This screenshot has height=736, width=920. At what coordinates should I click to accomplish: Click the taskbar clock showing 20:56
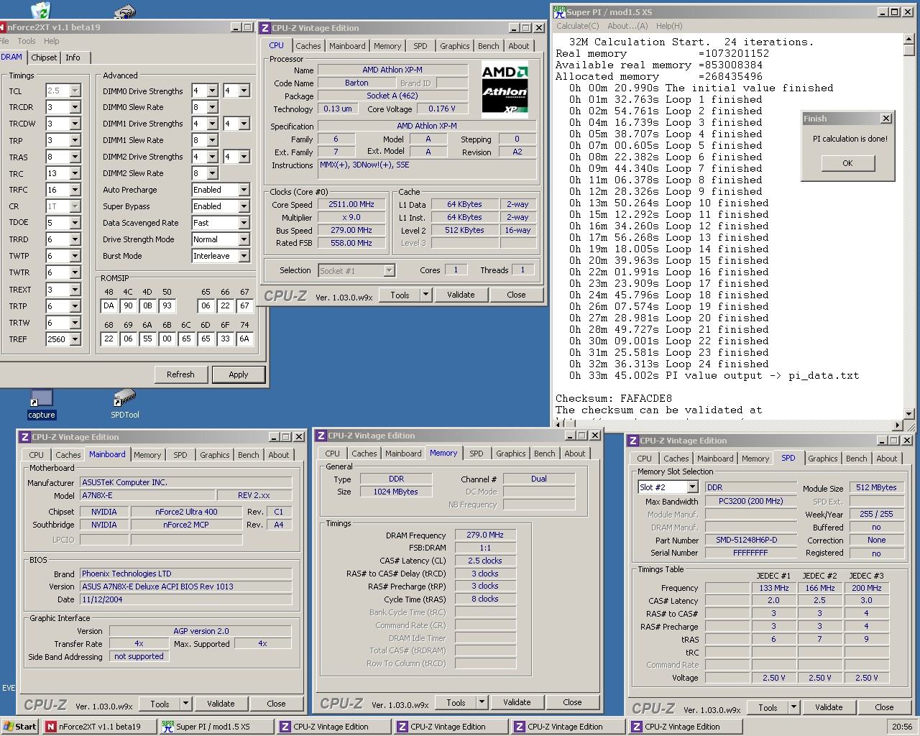coord(902,727)
